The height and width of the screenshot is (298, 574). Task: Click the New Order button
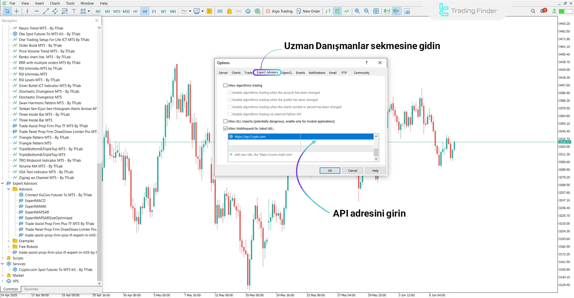[308, 11]
